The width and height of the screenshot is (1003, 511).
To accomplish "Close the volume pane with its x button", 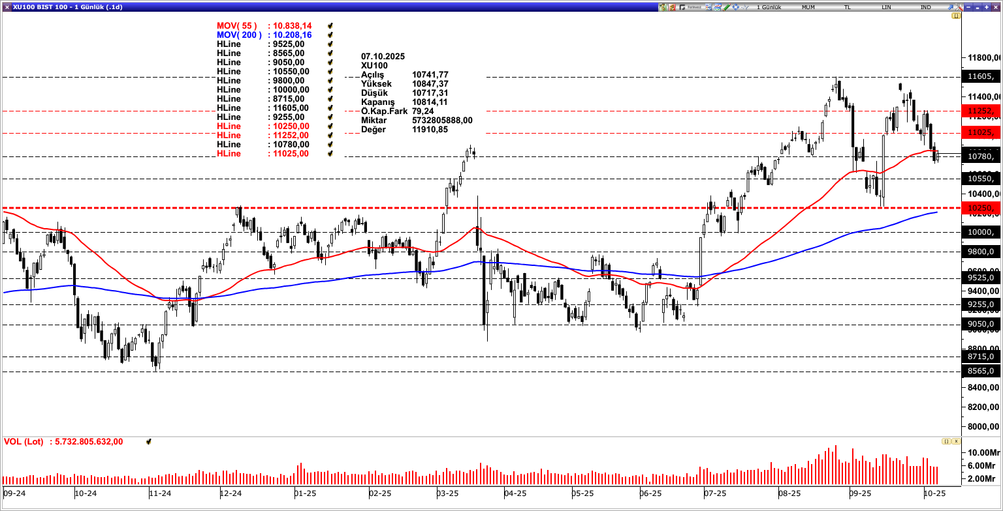I will point(957,441).
